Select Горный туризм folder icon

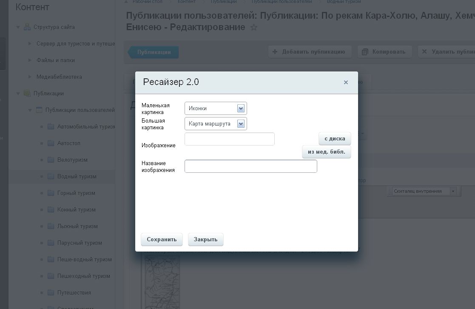tap(51, 193)
